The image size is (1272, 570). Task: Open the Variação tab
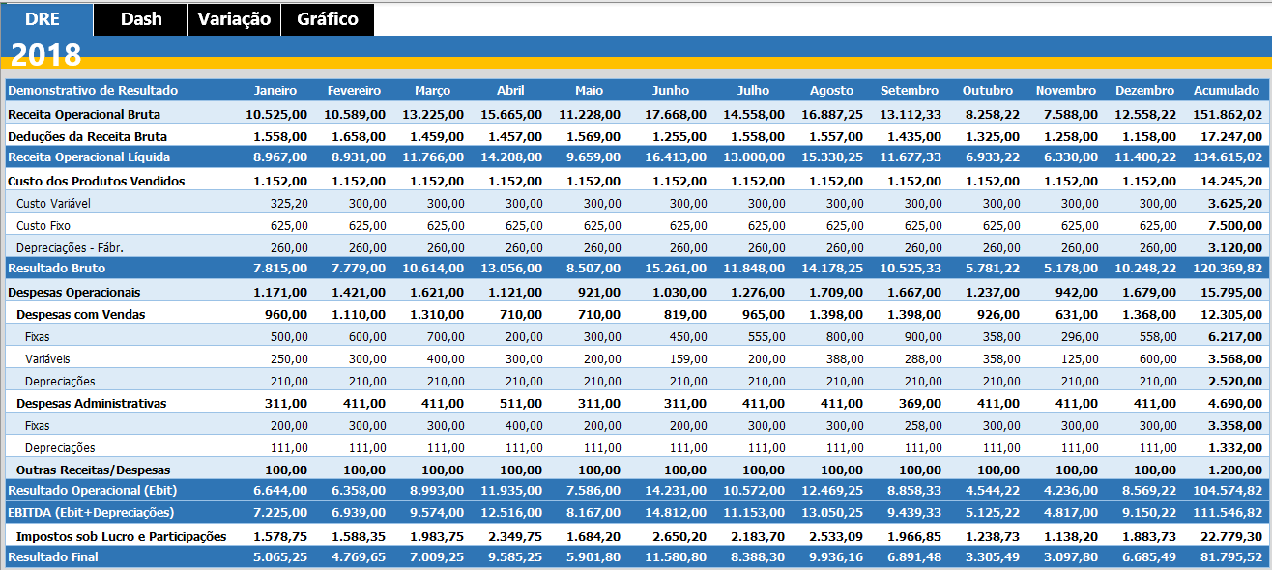coord(232,19)
